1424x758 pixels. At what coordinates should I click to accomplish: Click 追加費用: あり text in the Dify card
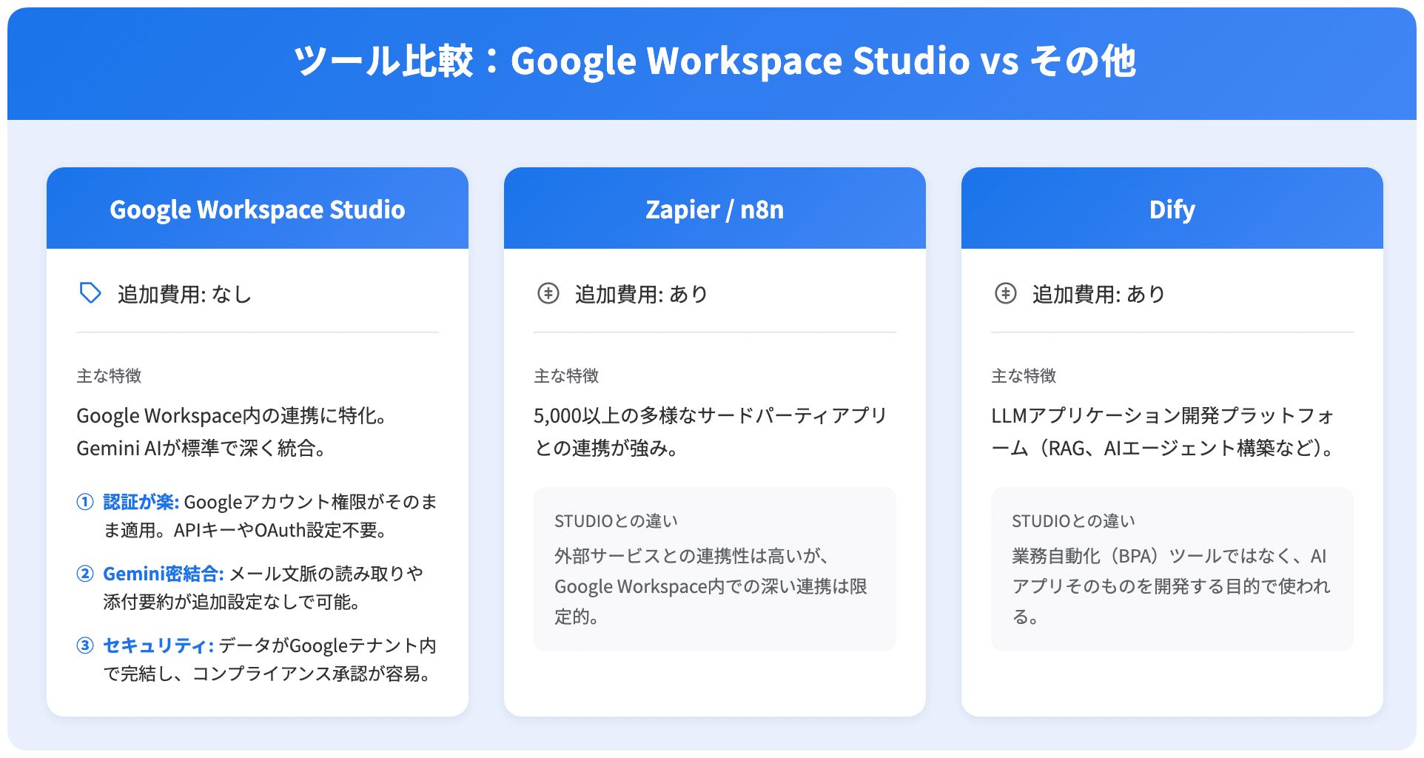pos(1098,295)
